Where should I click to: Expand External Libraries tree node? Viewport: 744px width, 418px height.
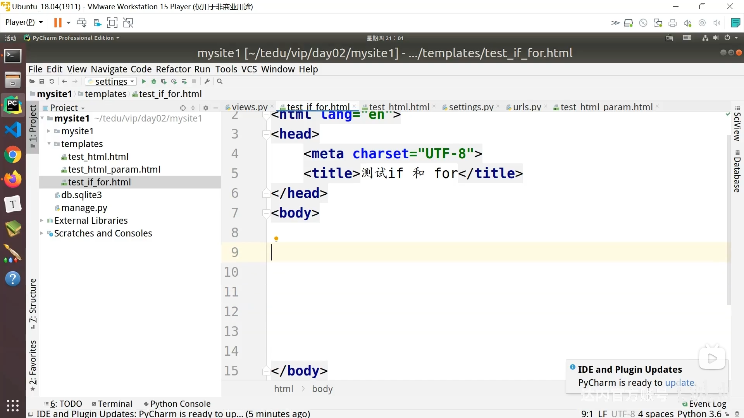click(42, 221)
